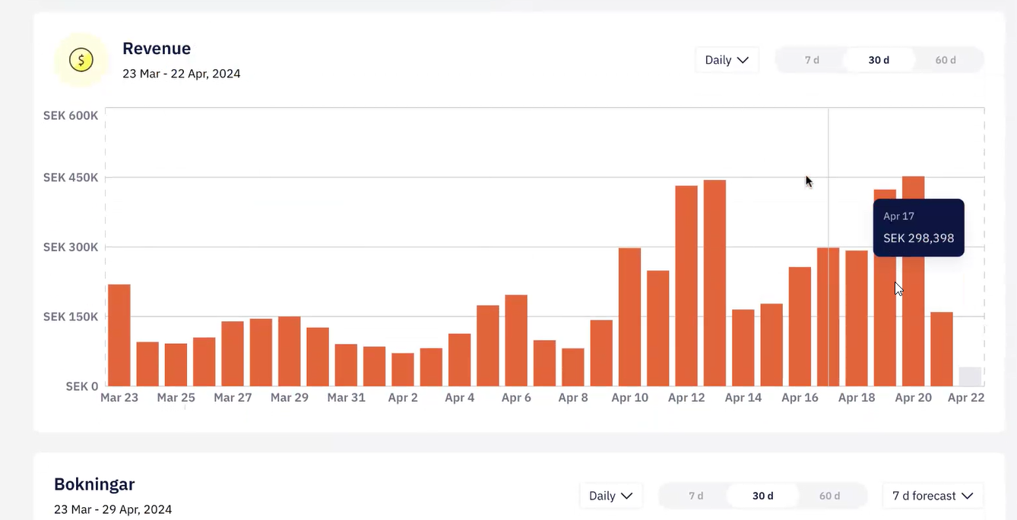The width and height of the screenshot is (1017, 520).
Task: Click the yellow dollar Revenue icon
Action: click(x=81, y=59)
